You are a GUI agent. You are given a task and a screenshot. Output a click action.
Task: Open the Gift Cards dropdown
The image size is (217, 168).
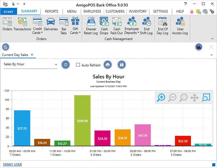tap(75, 25)
